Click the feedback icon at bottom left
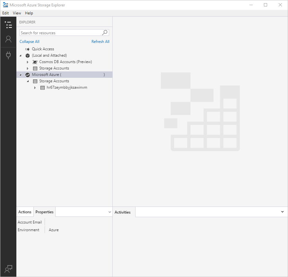Screen dimensions: 288x277 tap(8, 269)
